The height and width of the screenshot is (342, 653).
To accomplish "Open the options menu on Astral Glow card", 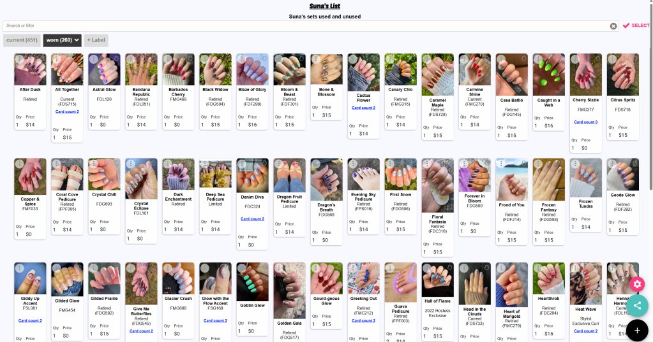I will click(x=94, y=59).
